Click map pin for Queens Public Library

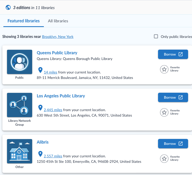[x=40, y=70]
